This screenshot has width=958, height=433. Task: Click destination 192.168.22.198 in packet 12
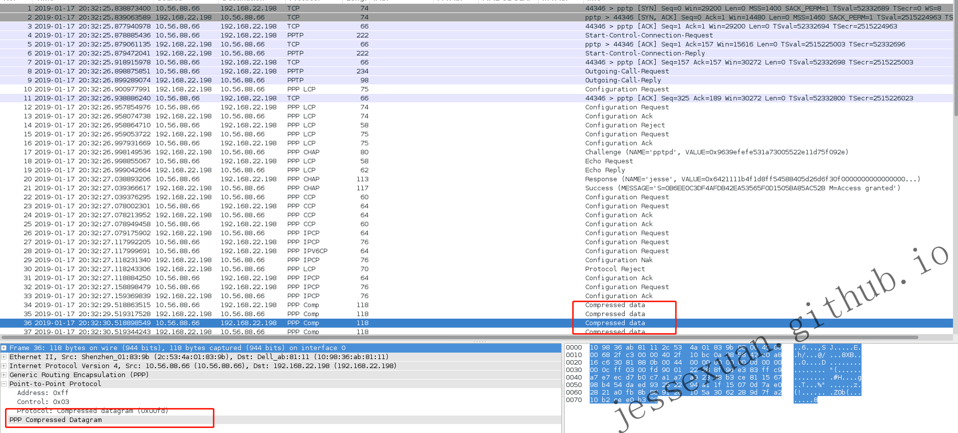point(248,107)
